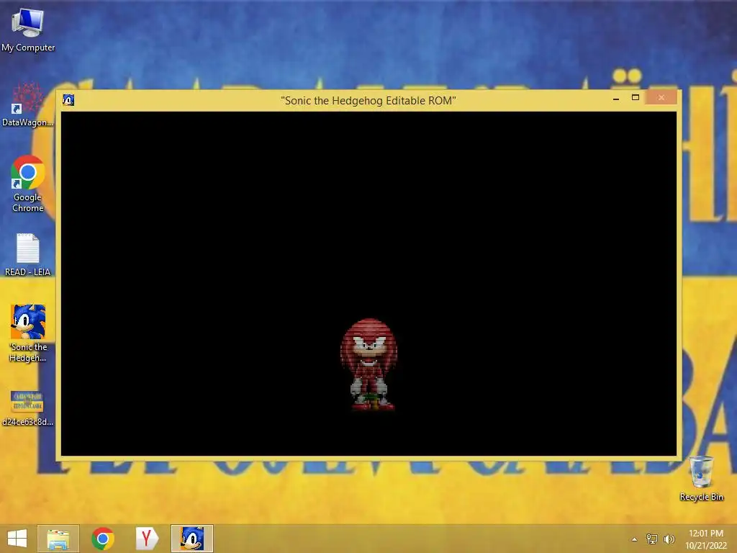Show hidden tray icons arrow
737x553 pixels.
point(635,539)
